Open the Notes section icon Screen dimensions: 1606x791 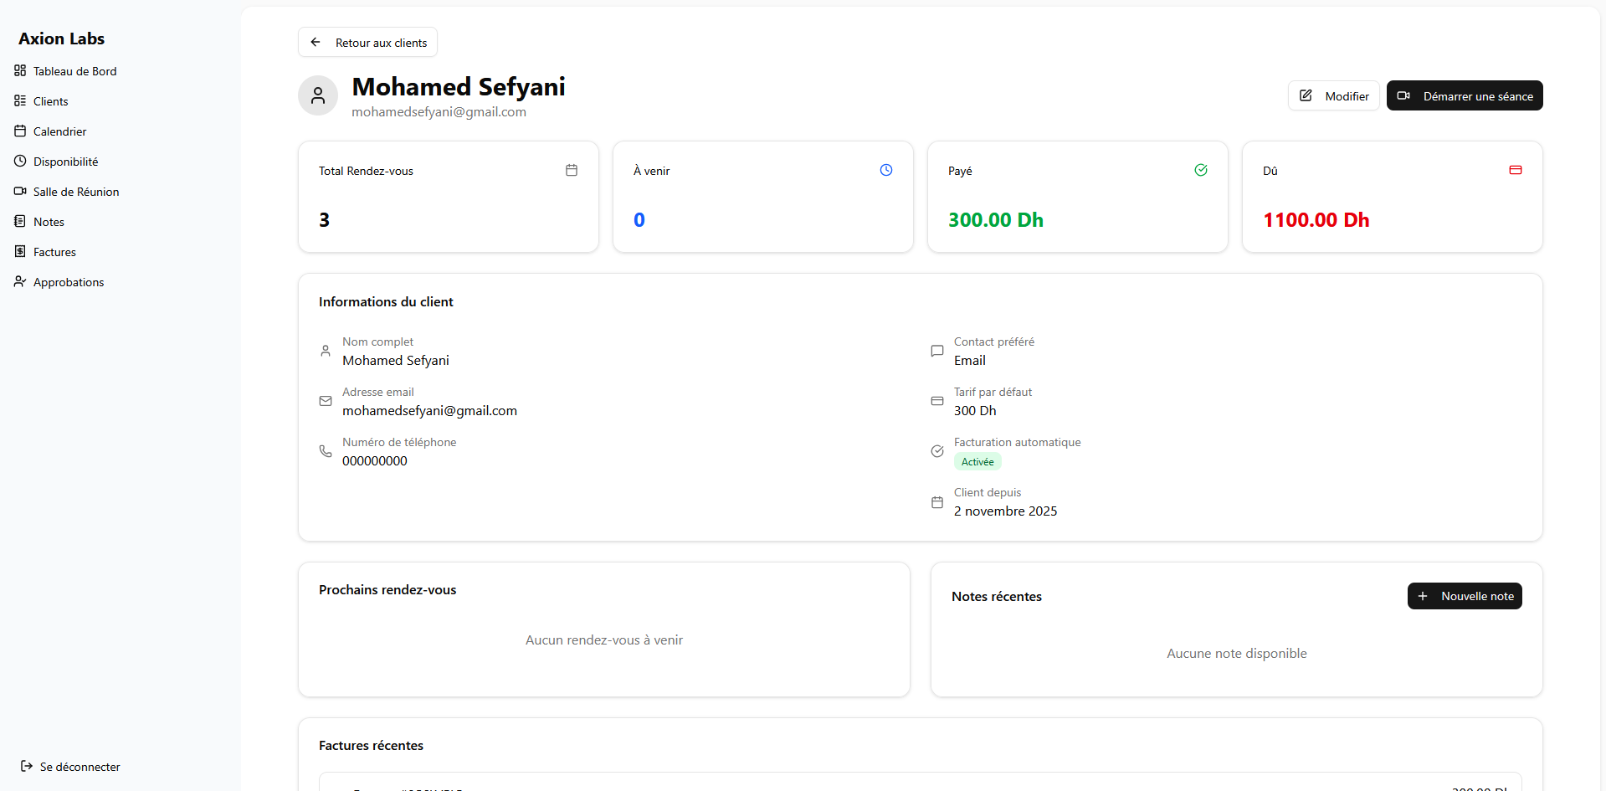pyautogui.click(x=19, y=221)
